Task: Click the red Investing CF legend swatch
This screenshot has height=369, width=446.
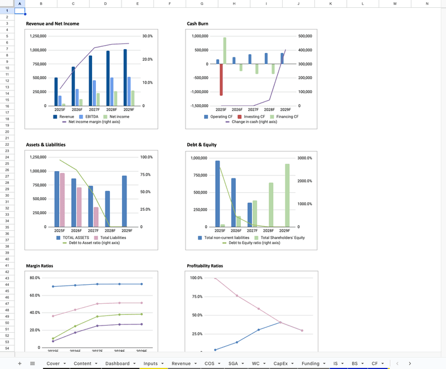Action: pyautogui.click(x=239, y=116)
